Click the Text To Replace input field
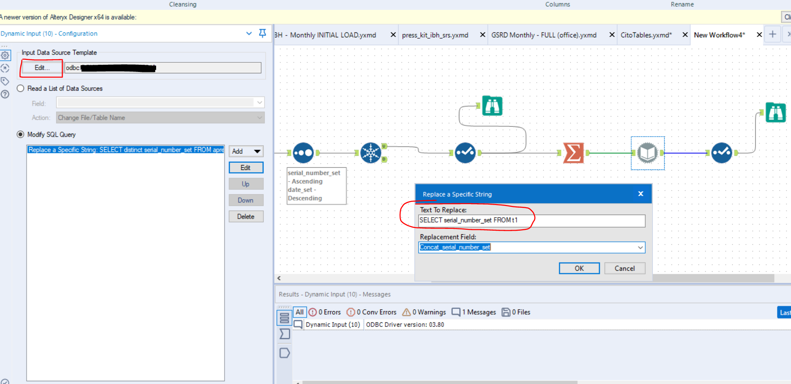Viewport: 791px width, 384px height. pyautogui.click(x=531, y=220)
